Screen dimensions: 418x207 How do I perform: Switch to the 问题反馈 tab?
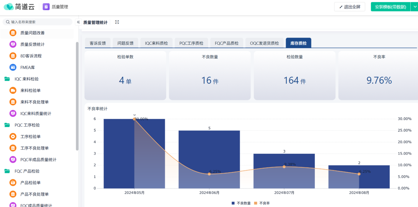[125, 43]
